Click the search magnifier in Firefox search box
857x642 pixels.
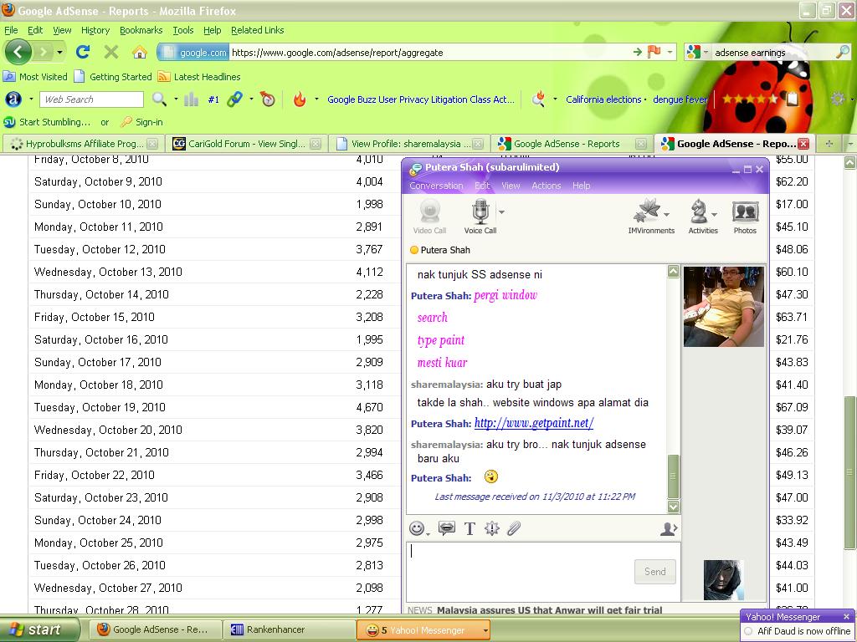pos(843,53)
